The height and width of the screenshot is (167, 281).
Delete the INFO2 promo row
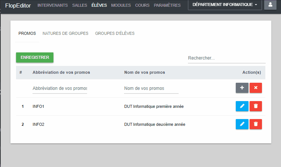pyautogui.click(x=256, y=124)
